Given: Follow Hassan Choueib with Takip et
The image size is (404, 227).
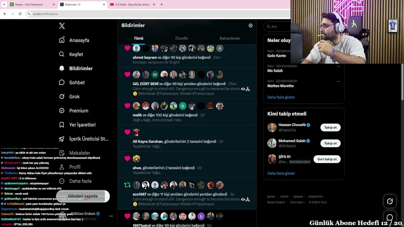Looking at the screenshot, I should [x=330, y=127].
